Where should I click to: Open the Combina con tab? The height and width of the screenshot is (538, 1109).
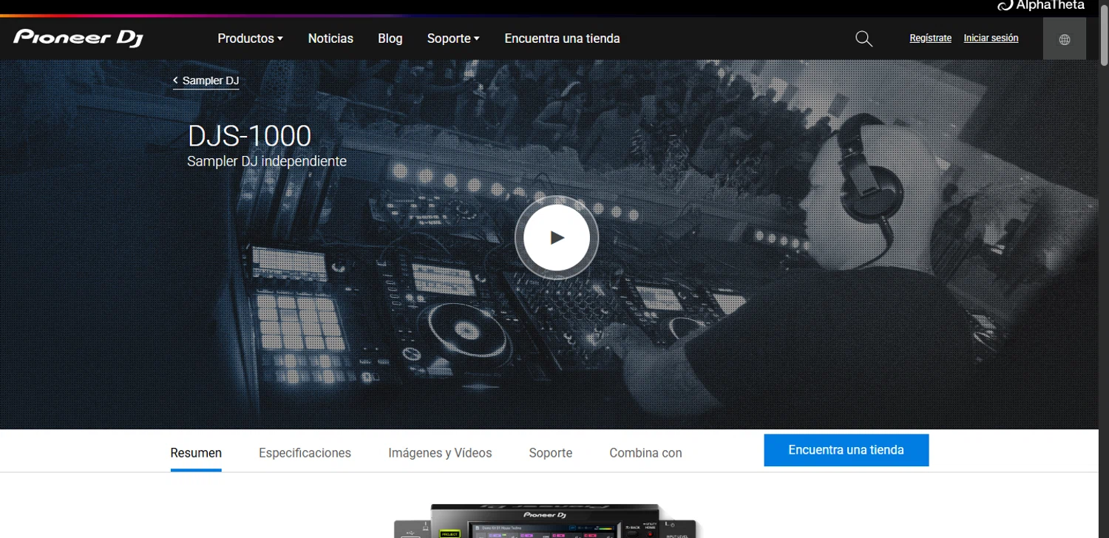645,453
